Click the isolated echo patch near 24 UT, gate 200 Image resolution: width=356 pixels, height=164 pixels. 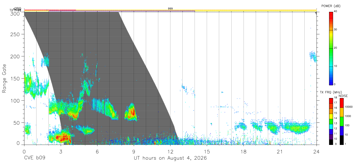click(313, 57)
